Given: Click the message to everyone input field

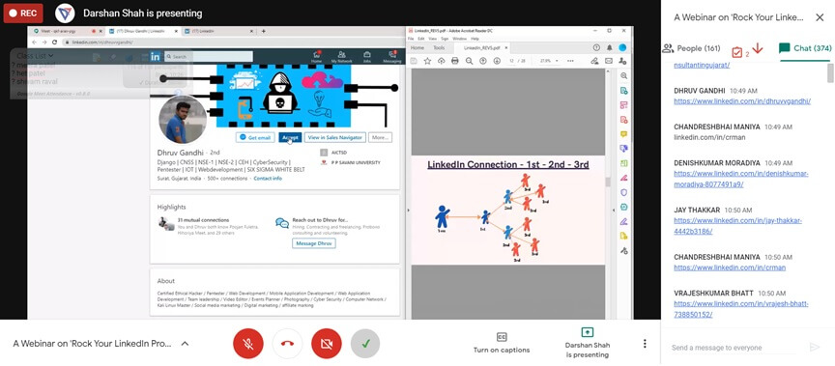Looking at the screenshot, I should pos(734,348).
